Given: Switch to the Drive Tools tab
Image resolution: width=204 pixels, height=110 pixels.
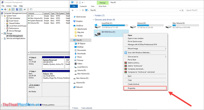Looking at the screenshot, I should click(103, 6).
